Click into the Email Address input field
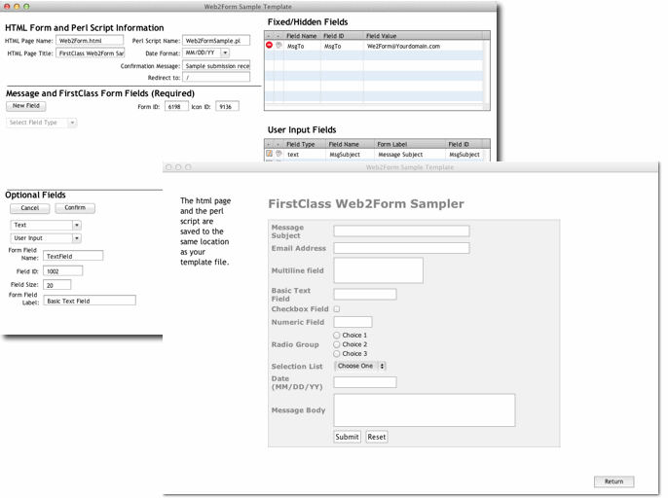Image resolution: width=668 pixels, height=498 pixels. pyautogui.click(x=401, y=248)
